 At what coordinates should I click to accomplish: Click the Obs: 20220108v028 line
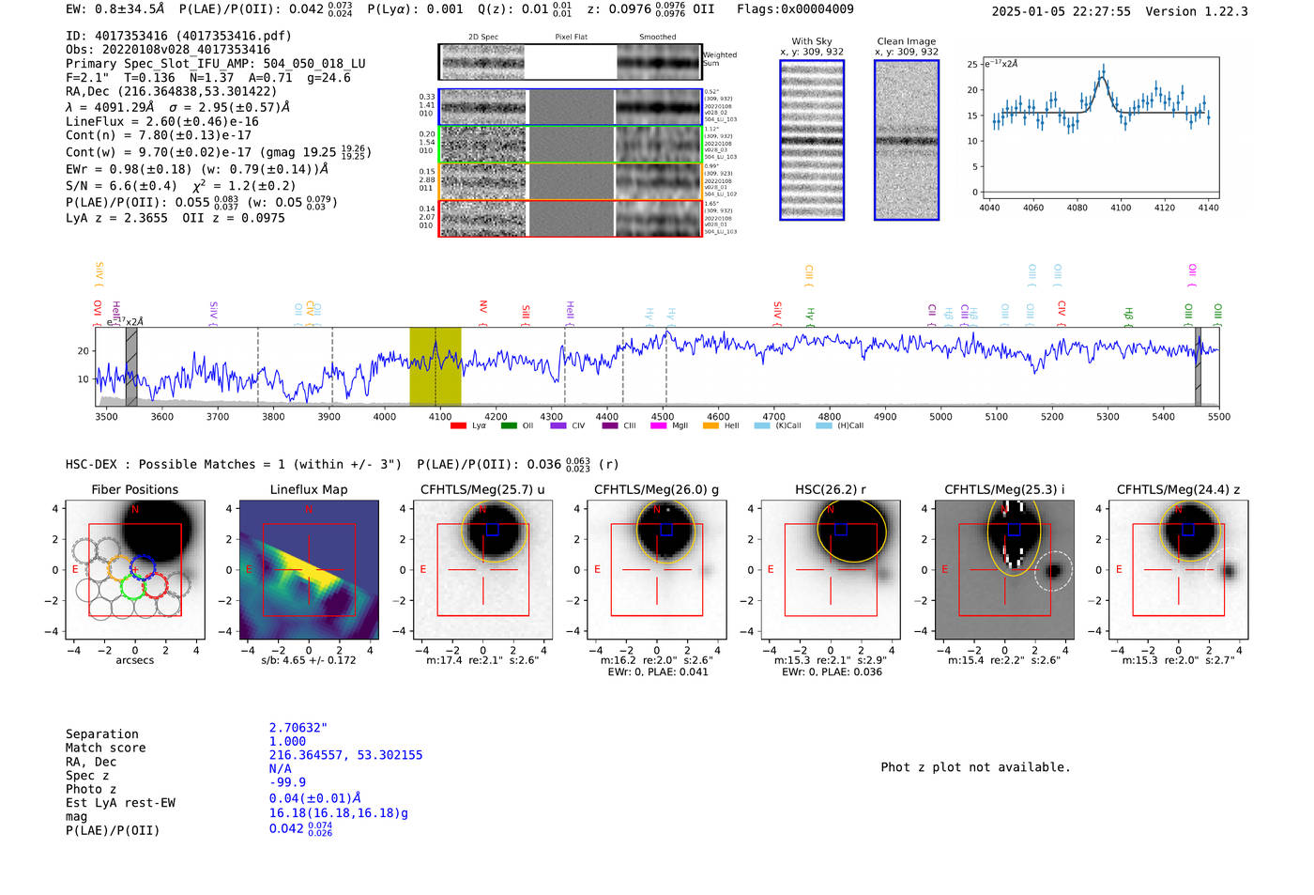(168, 50)
